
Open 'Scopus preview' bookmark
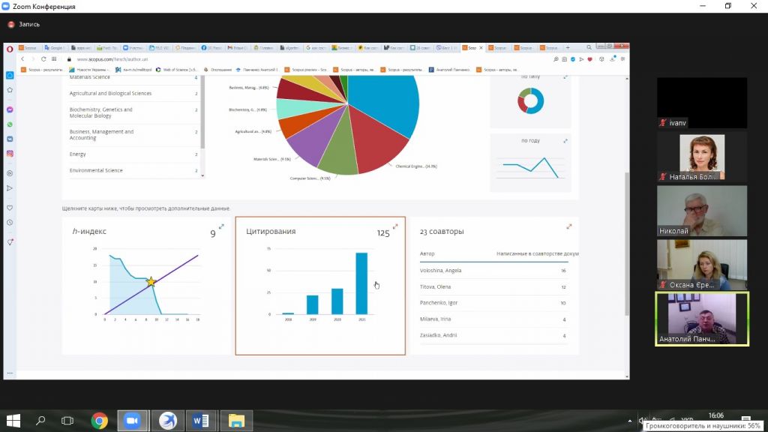(306, 70)
